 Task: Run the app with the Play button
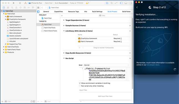[14, 3]
